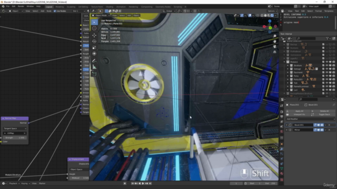Image resolution: width=337 pixels, height=189 pixels.
Task: Open the Object properties tab
Action: coord(282,144)
